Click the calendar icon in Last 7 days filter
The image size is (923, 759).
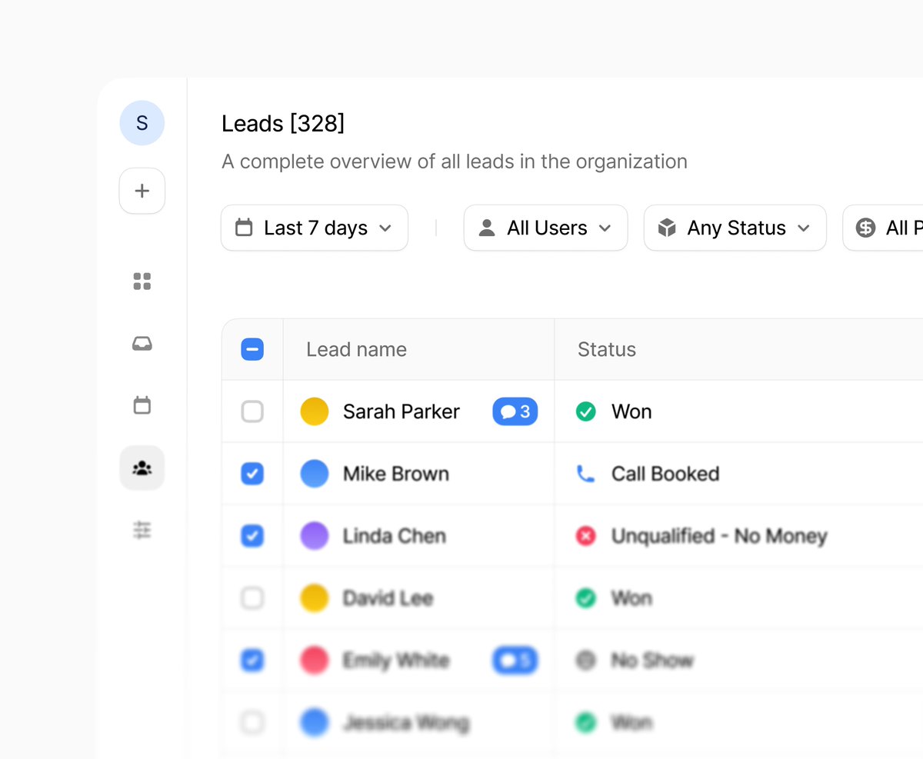(244, 228)
